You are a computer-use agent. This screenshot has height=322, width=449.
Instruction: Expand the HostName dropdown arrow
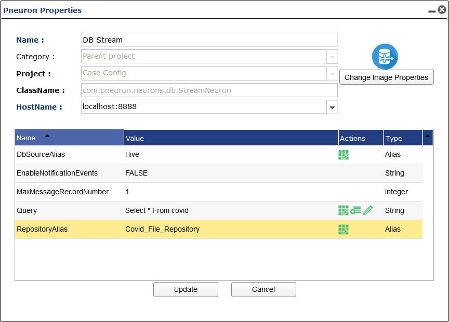click(332, 107)
